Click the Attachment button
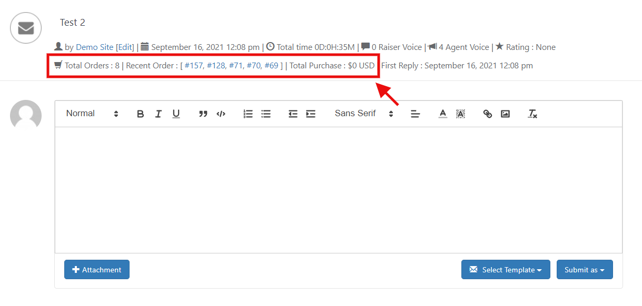642x306 pixels. click(x=97, y=270)
